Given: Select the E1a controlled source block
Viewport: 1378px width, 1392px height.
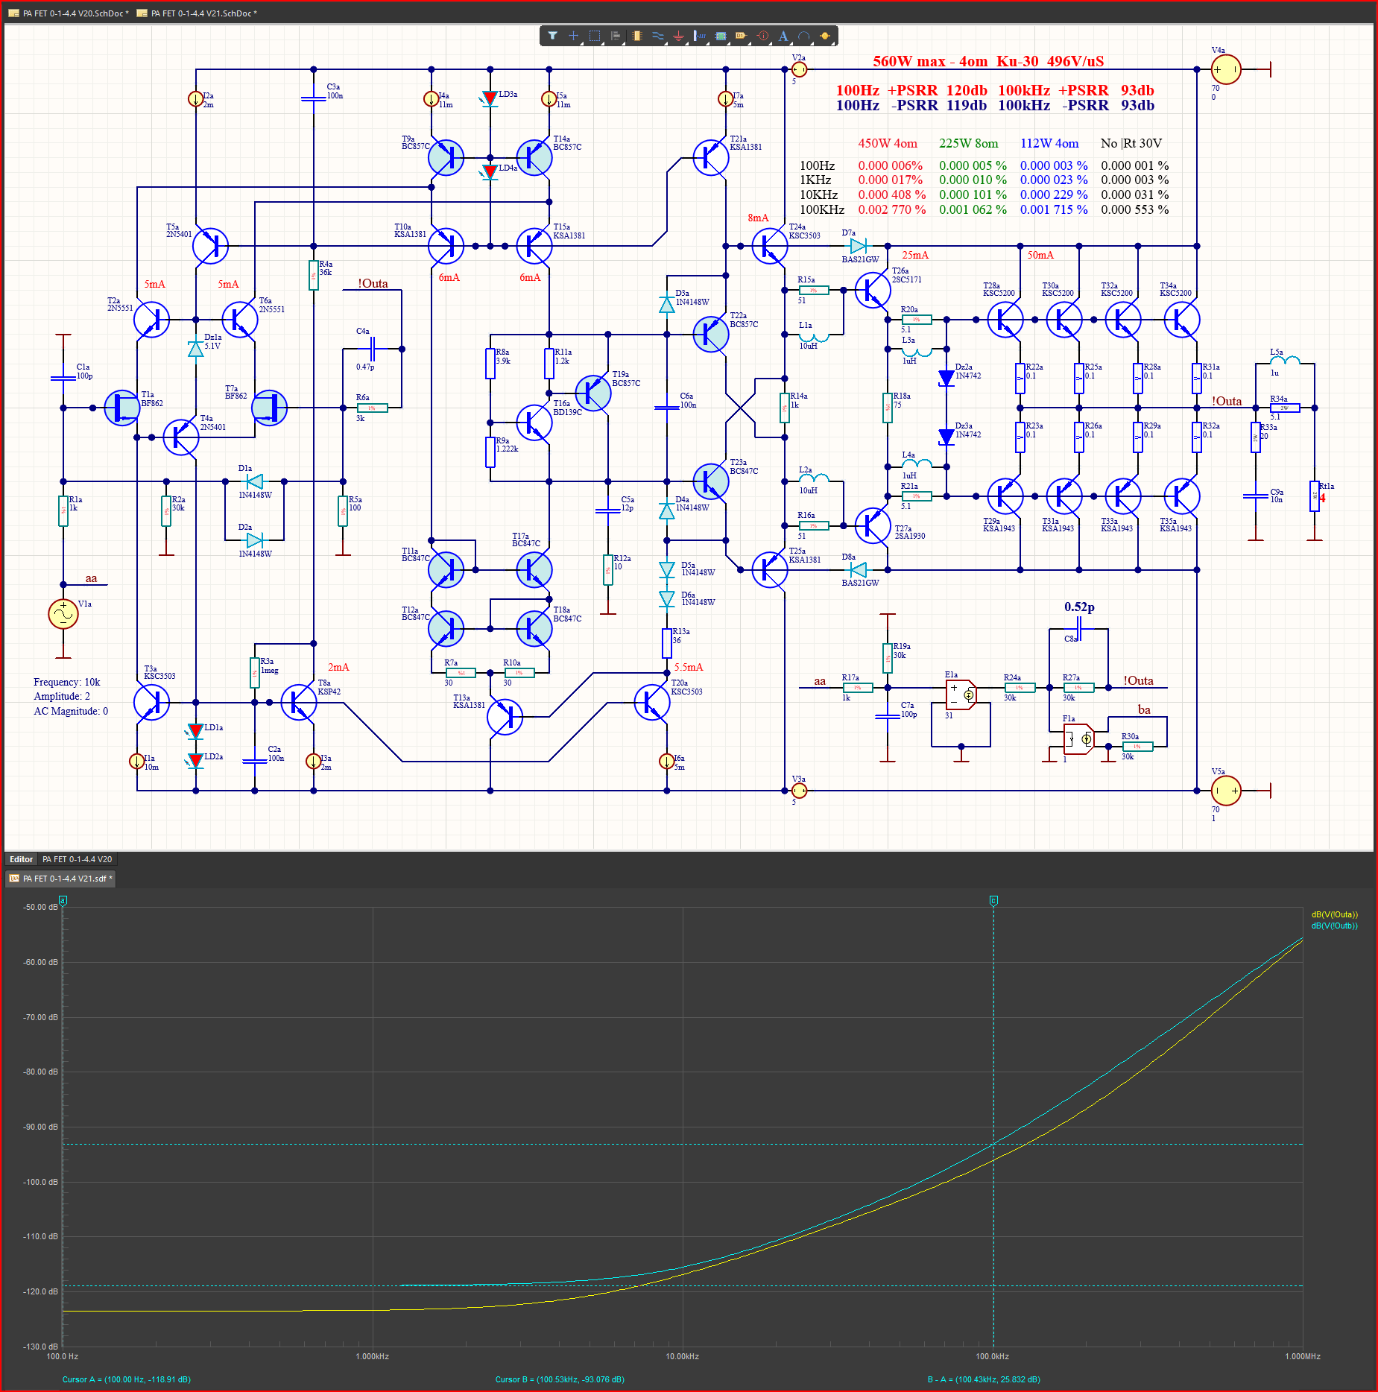Looking at the screenshot, I should [961, 695].
